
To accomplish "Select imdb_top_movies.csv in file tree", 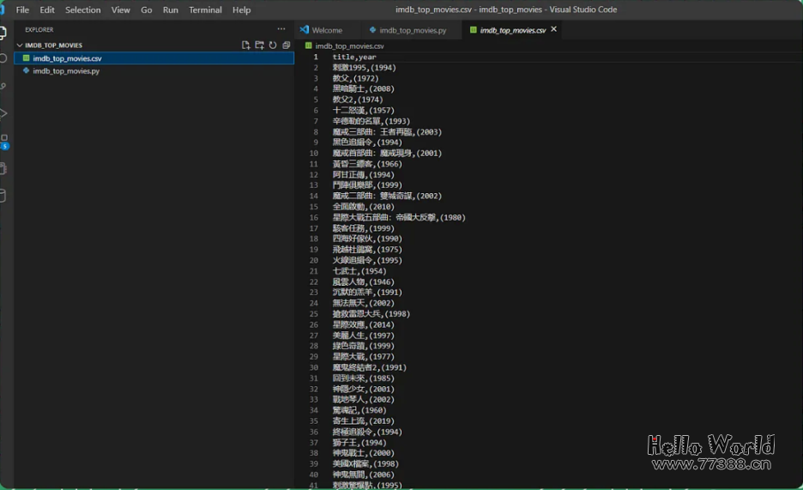I will (x=67, y=58).
